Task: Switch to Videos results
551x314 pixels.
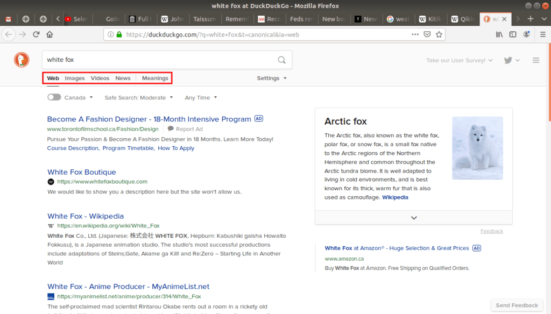Action: (100, 78)
